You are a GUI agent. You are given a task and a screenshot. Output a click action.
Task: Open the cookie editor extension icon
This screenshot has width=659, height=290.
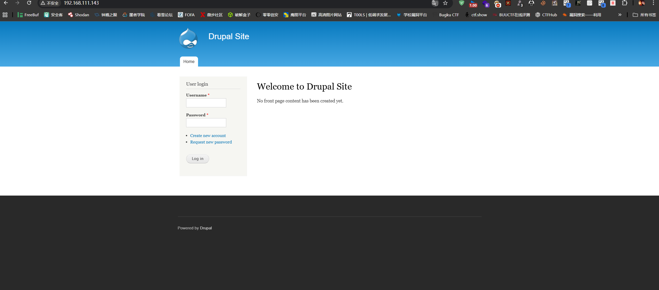tap(543, 3)
